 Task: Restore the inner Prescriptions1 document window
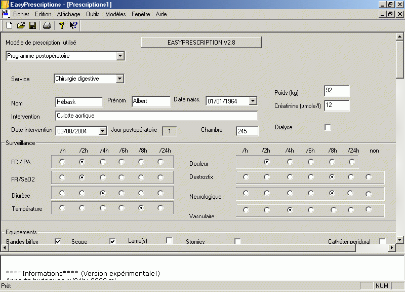[x=390, y=14]
